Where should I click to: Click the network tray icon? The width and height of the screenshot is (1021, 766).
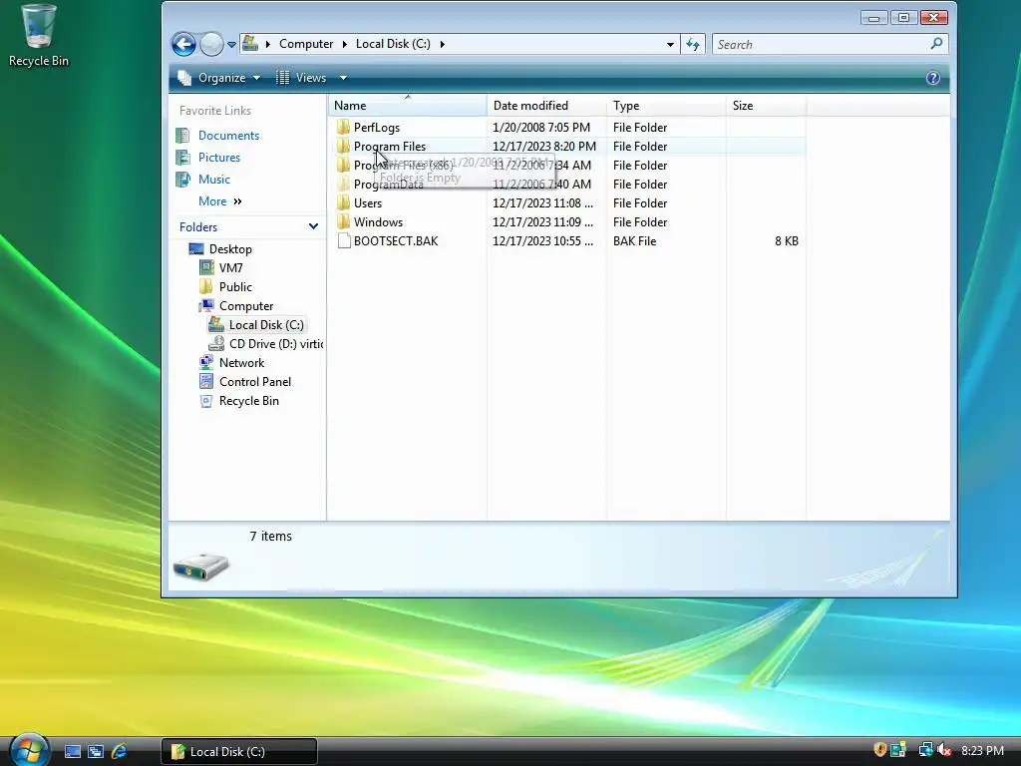[924, 750]
